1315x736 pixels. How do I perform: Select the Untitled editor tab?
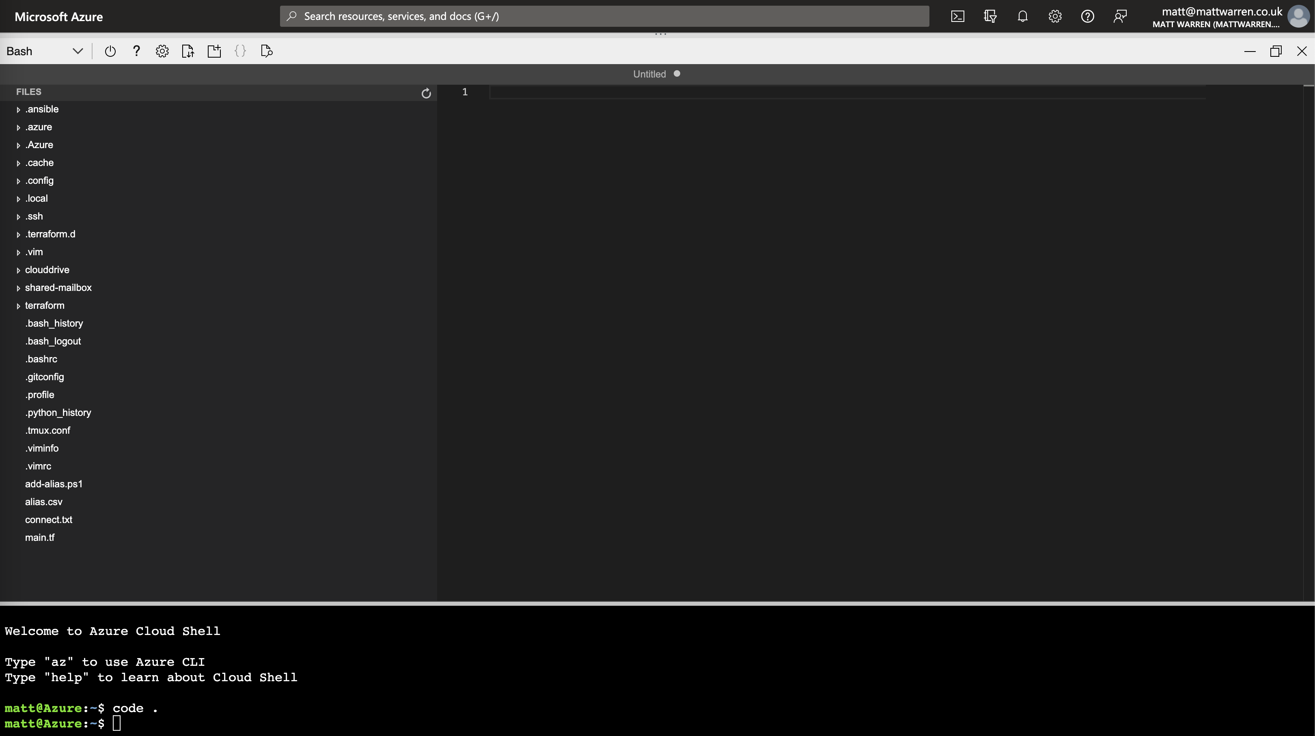click(649, 74)
